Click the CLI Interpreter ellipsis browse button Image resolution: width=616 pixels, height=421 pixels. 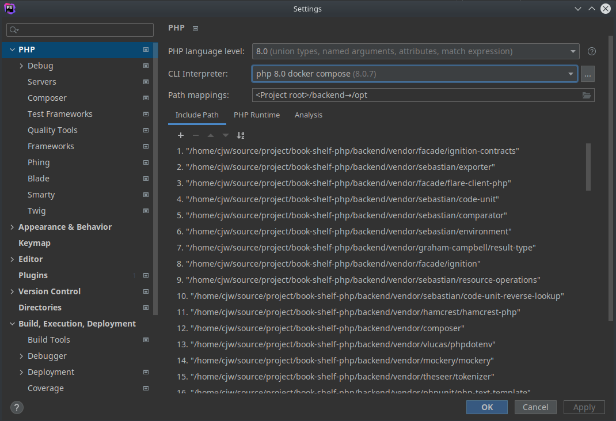587,74
